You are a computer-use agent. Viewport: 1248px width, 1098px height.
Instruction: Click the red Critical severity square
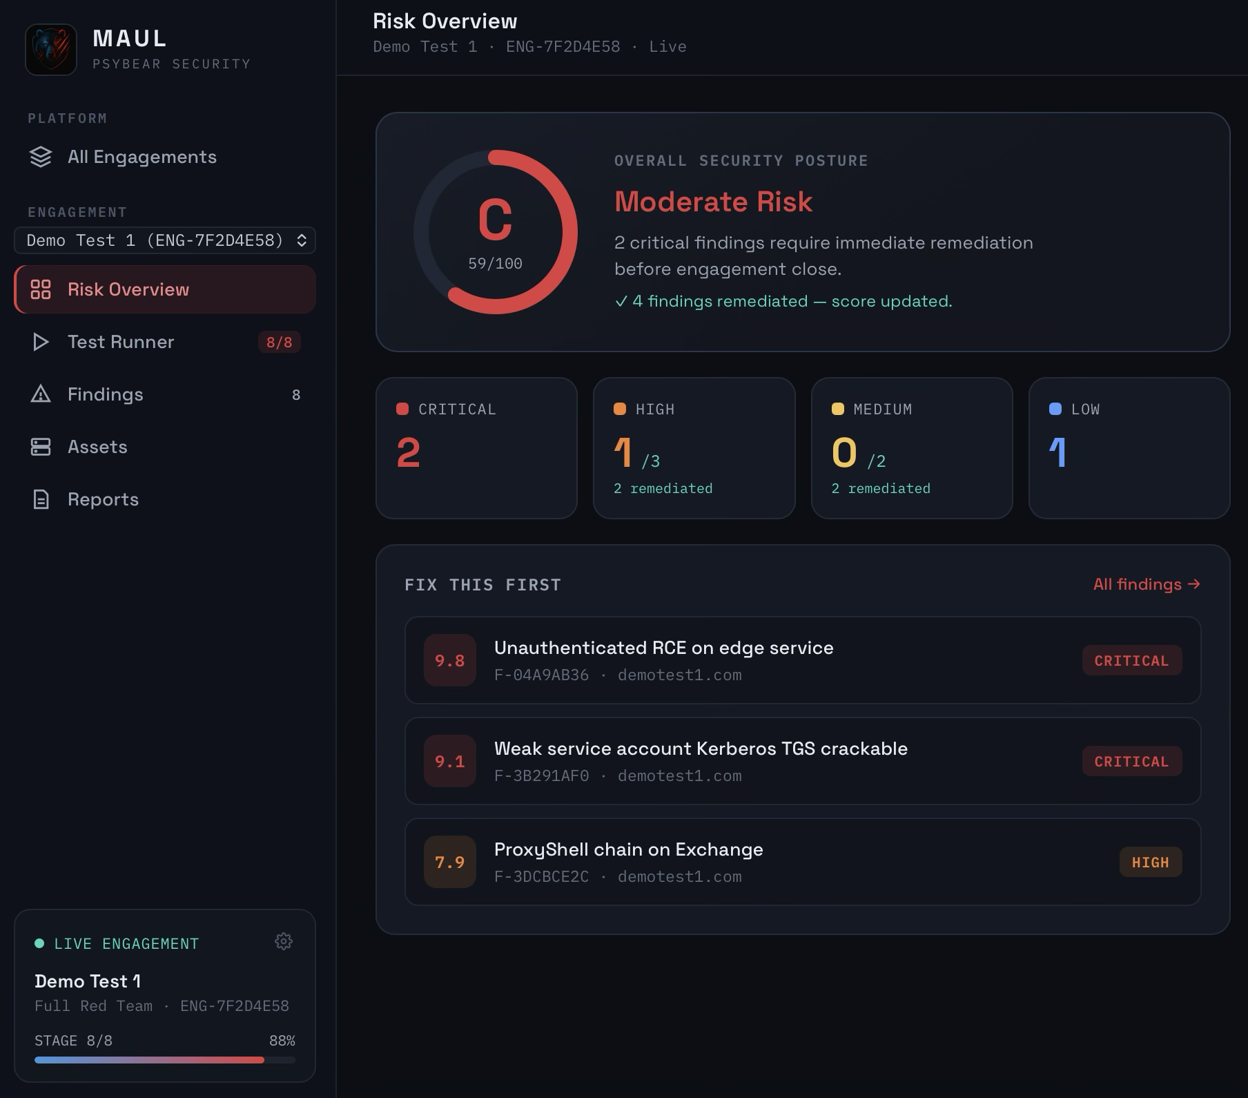click(402, 409)
